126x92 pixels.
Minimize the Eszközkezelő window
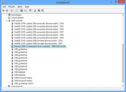(111, 2)
